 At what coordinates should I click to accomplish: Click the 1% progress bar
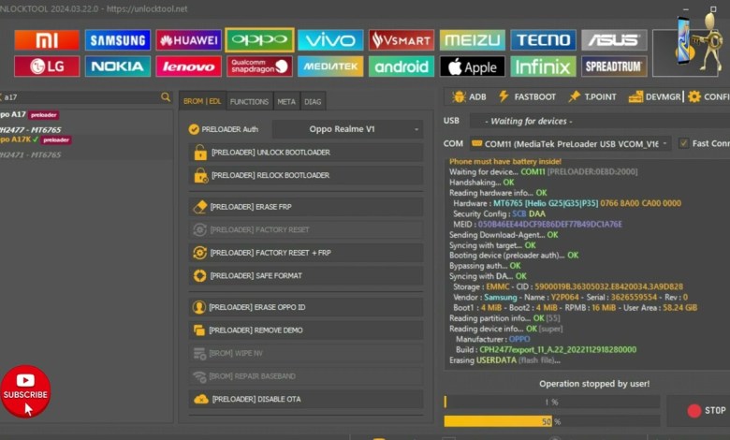pos(552,402)
